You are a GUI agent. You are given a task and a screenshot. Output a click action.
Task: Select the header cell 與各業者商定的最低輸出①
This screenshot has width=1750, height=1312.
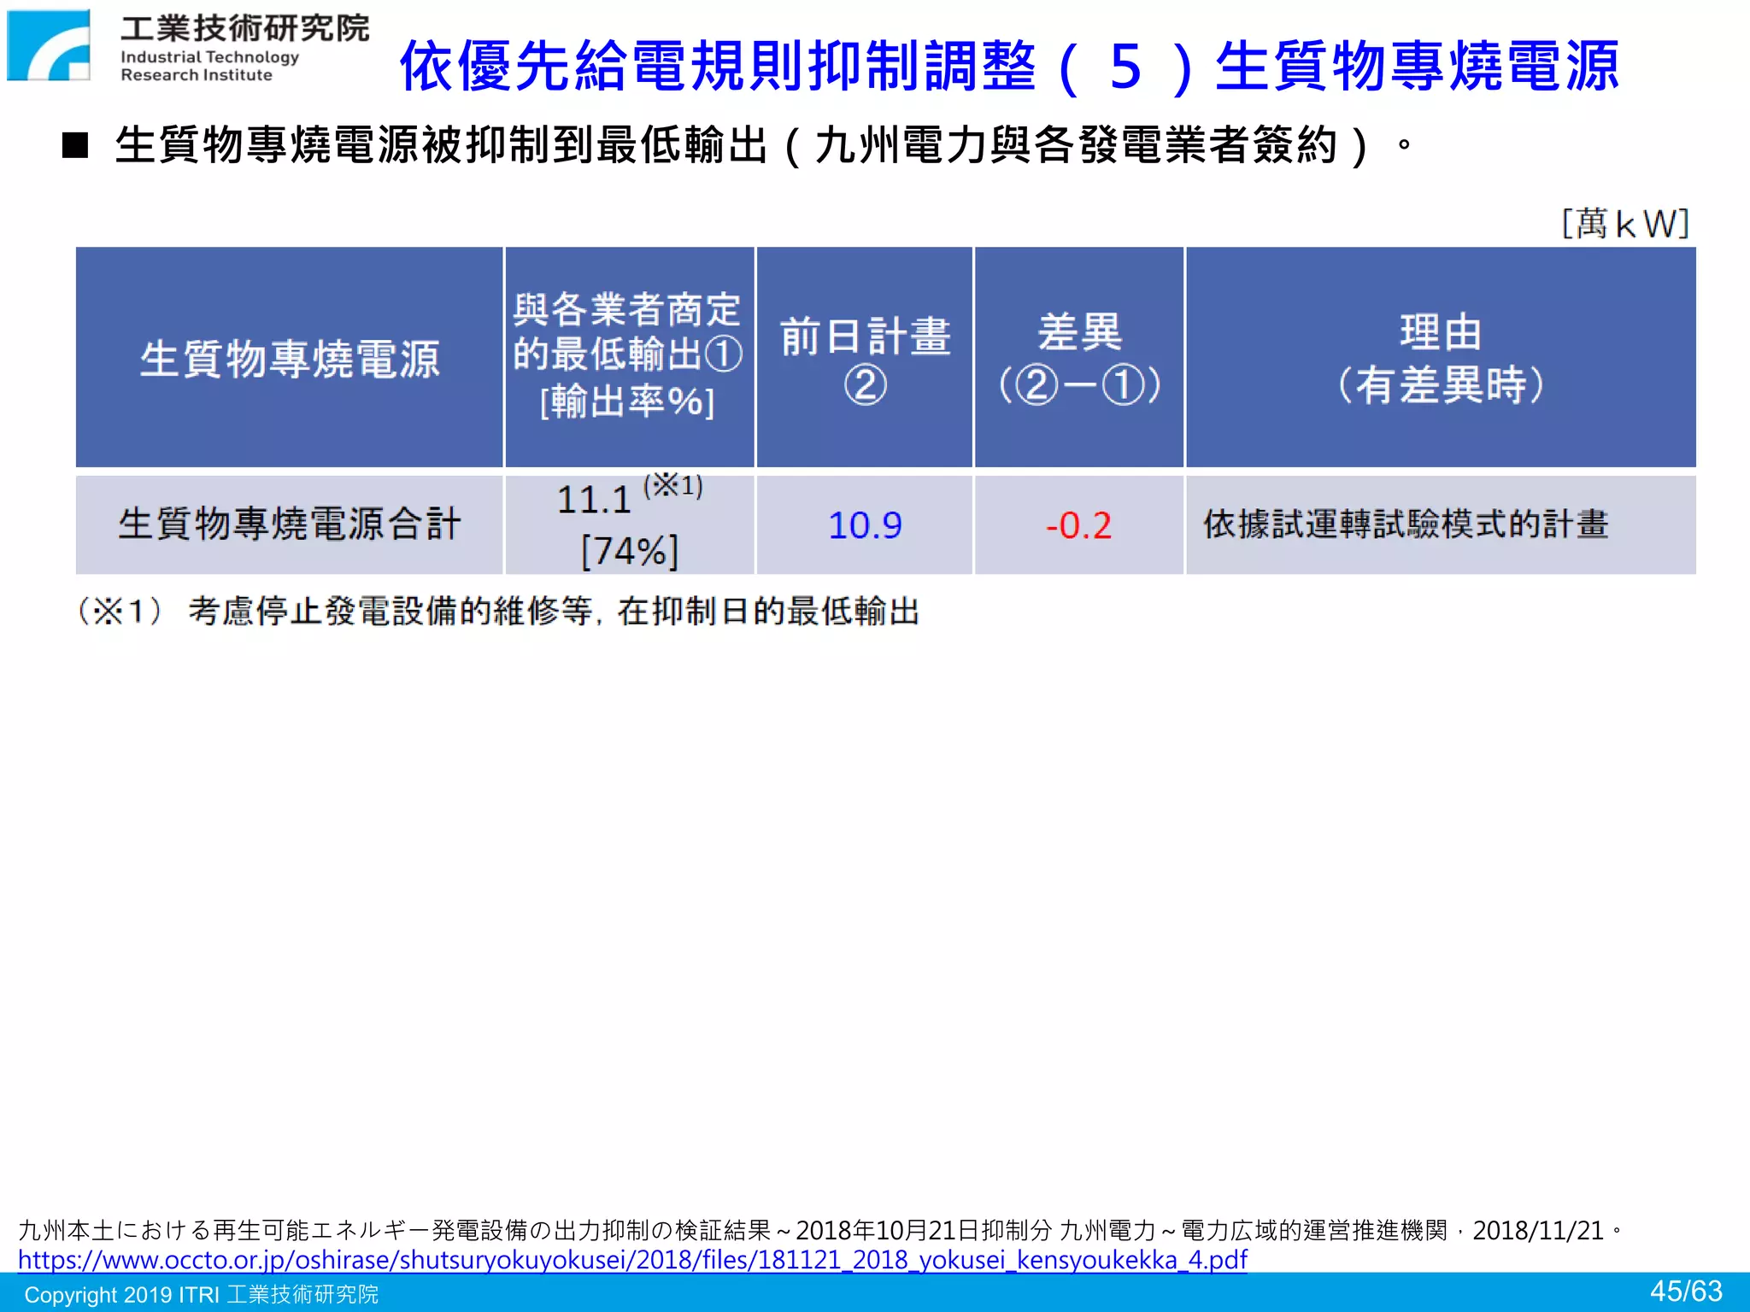629,358
